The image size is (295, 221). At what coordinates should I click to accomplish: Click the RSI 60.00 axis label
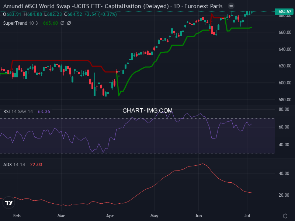pyautogui.click(x=284, y=127)
